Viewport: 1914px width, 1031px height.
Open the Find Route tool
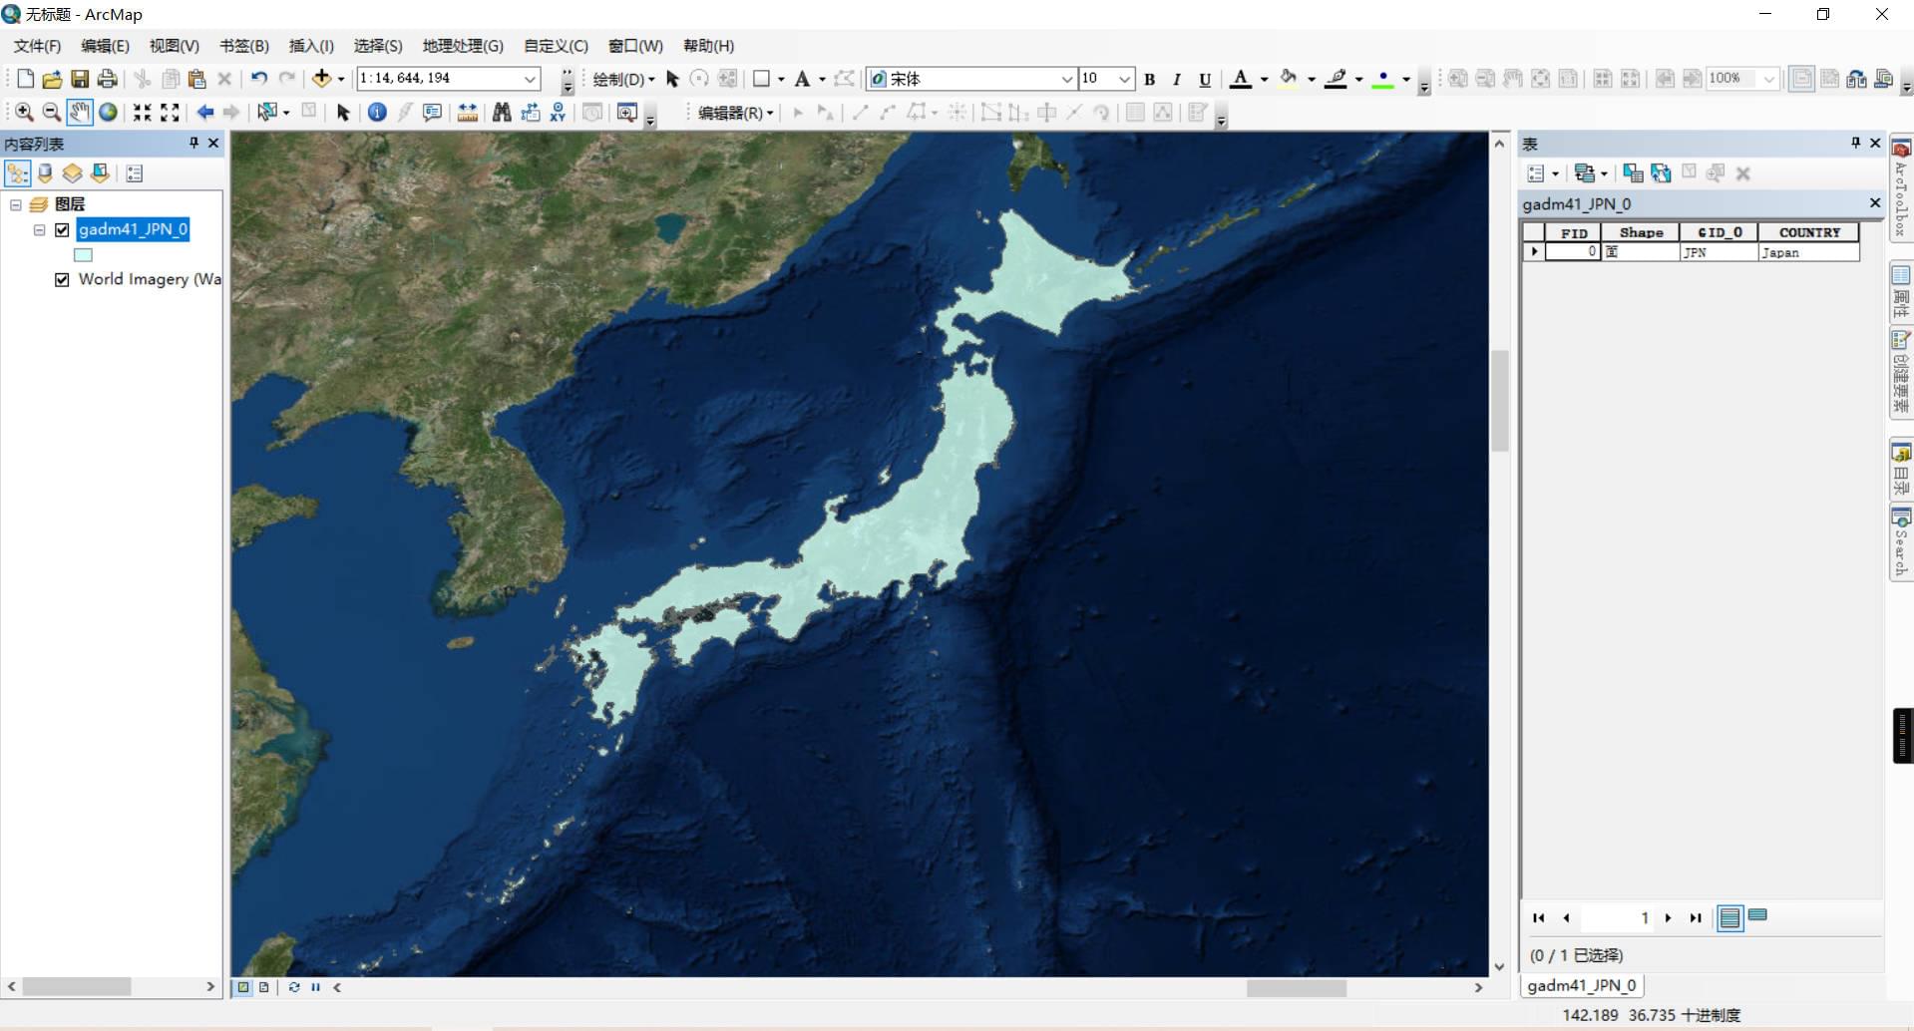(530, 113)
